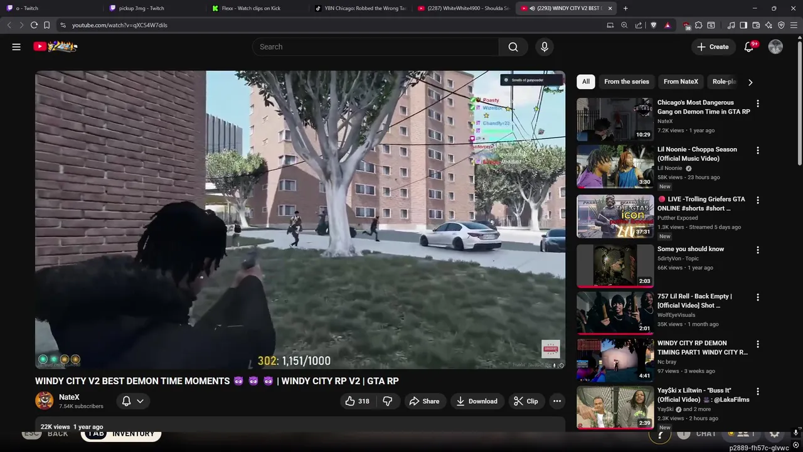
Task: Switch to WhiteWhite4900 YouTube tab
Action: [x=464, y=8]
